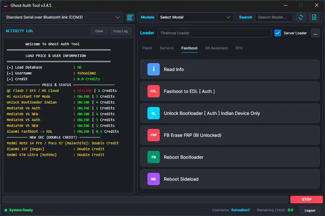This screenshot has width=325, height=216.
Task: Click the Rshoaibm2 username in status bar
Action: click(x=240, y=210)
